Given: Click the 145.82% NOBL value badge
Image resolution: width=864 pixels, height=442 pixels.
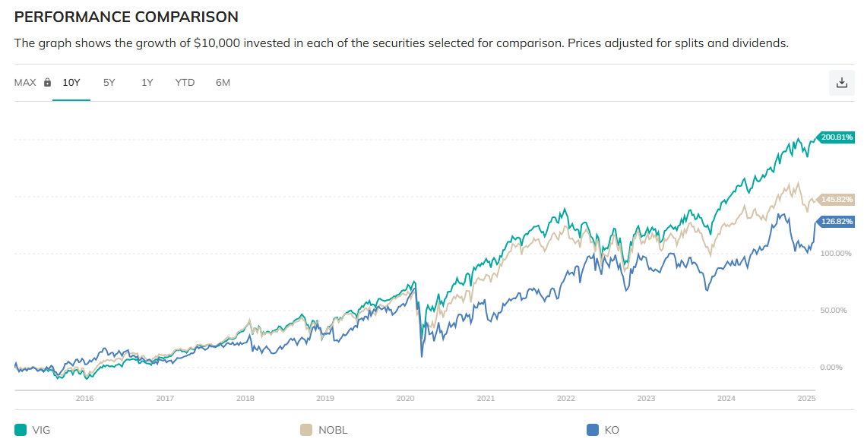Looking at the screenshot, I should pos(837,200).
